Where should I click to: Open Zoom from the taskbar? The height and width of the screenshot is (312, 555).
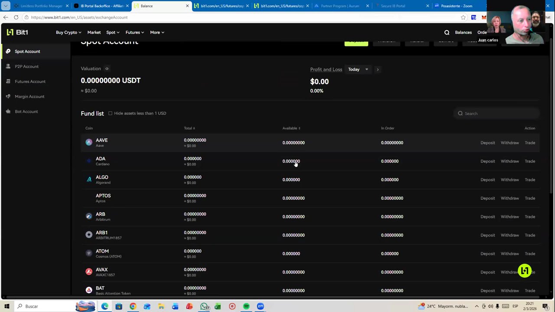260,306
